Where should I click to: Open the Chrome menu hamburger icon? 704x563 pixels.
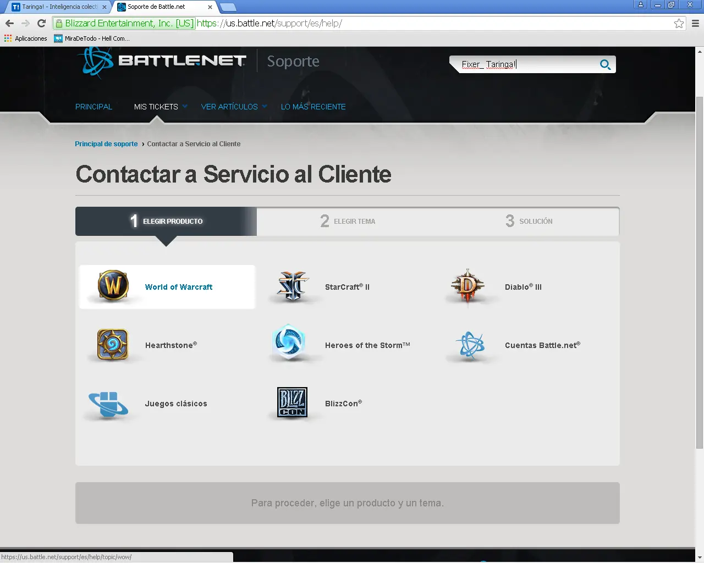pyautogui.click(x=695, y=23)
